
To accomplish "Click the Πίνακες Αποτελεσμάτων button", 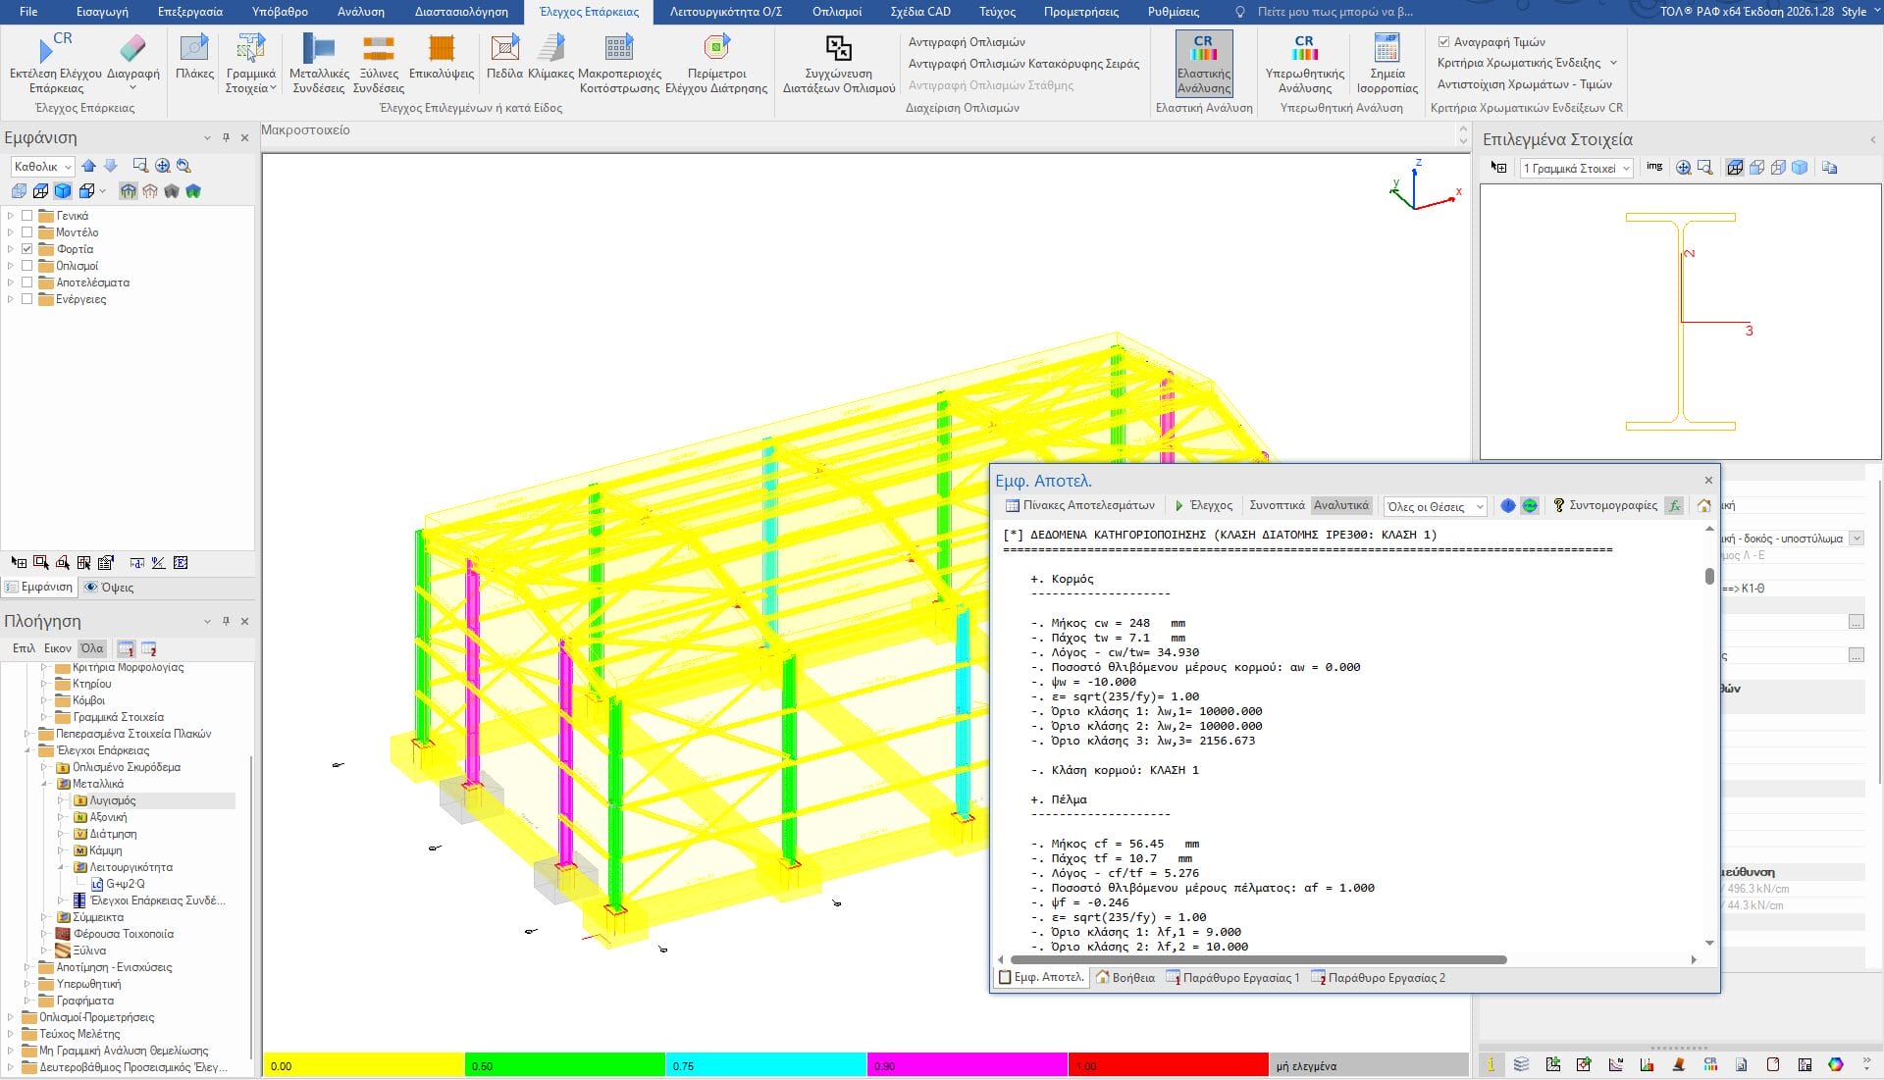I will [1079, 505].
